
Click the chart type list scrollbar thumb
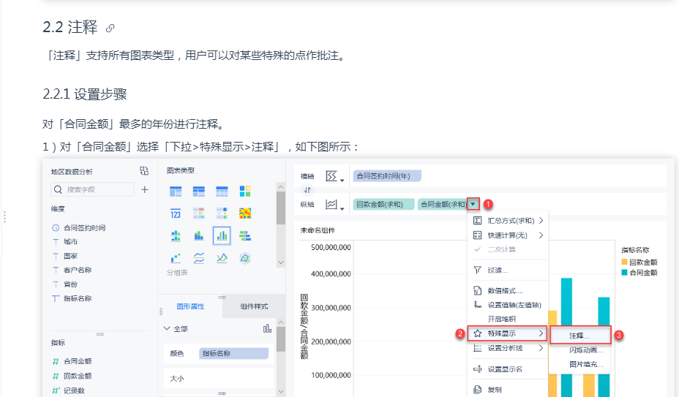click(x=281, y=208)
